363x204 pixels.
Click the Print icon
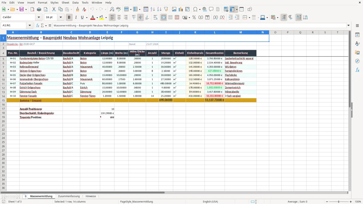click(39, 9)
